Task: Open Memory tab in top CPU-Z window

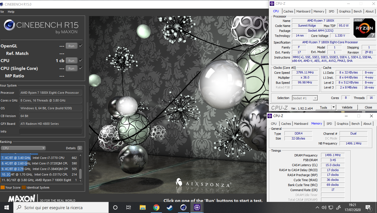Action: [x=319, y=11]
